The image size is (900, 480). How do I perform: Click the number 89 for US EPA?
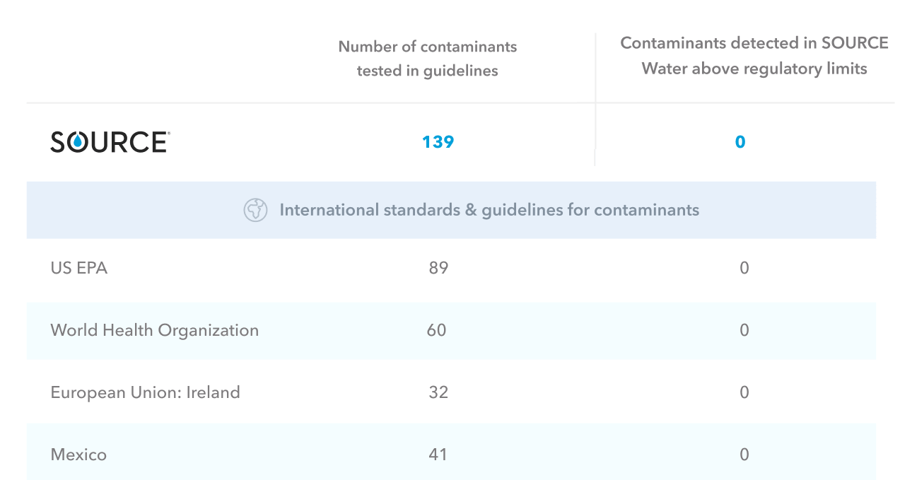pyautogui.click(x=438, y=268)
